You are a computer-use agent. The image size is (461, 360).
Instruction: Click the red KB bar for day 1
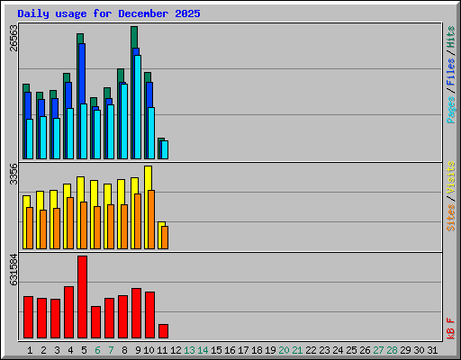pyautogui.click(x=29, y=318)
